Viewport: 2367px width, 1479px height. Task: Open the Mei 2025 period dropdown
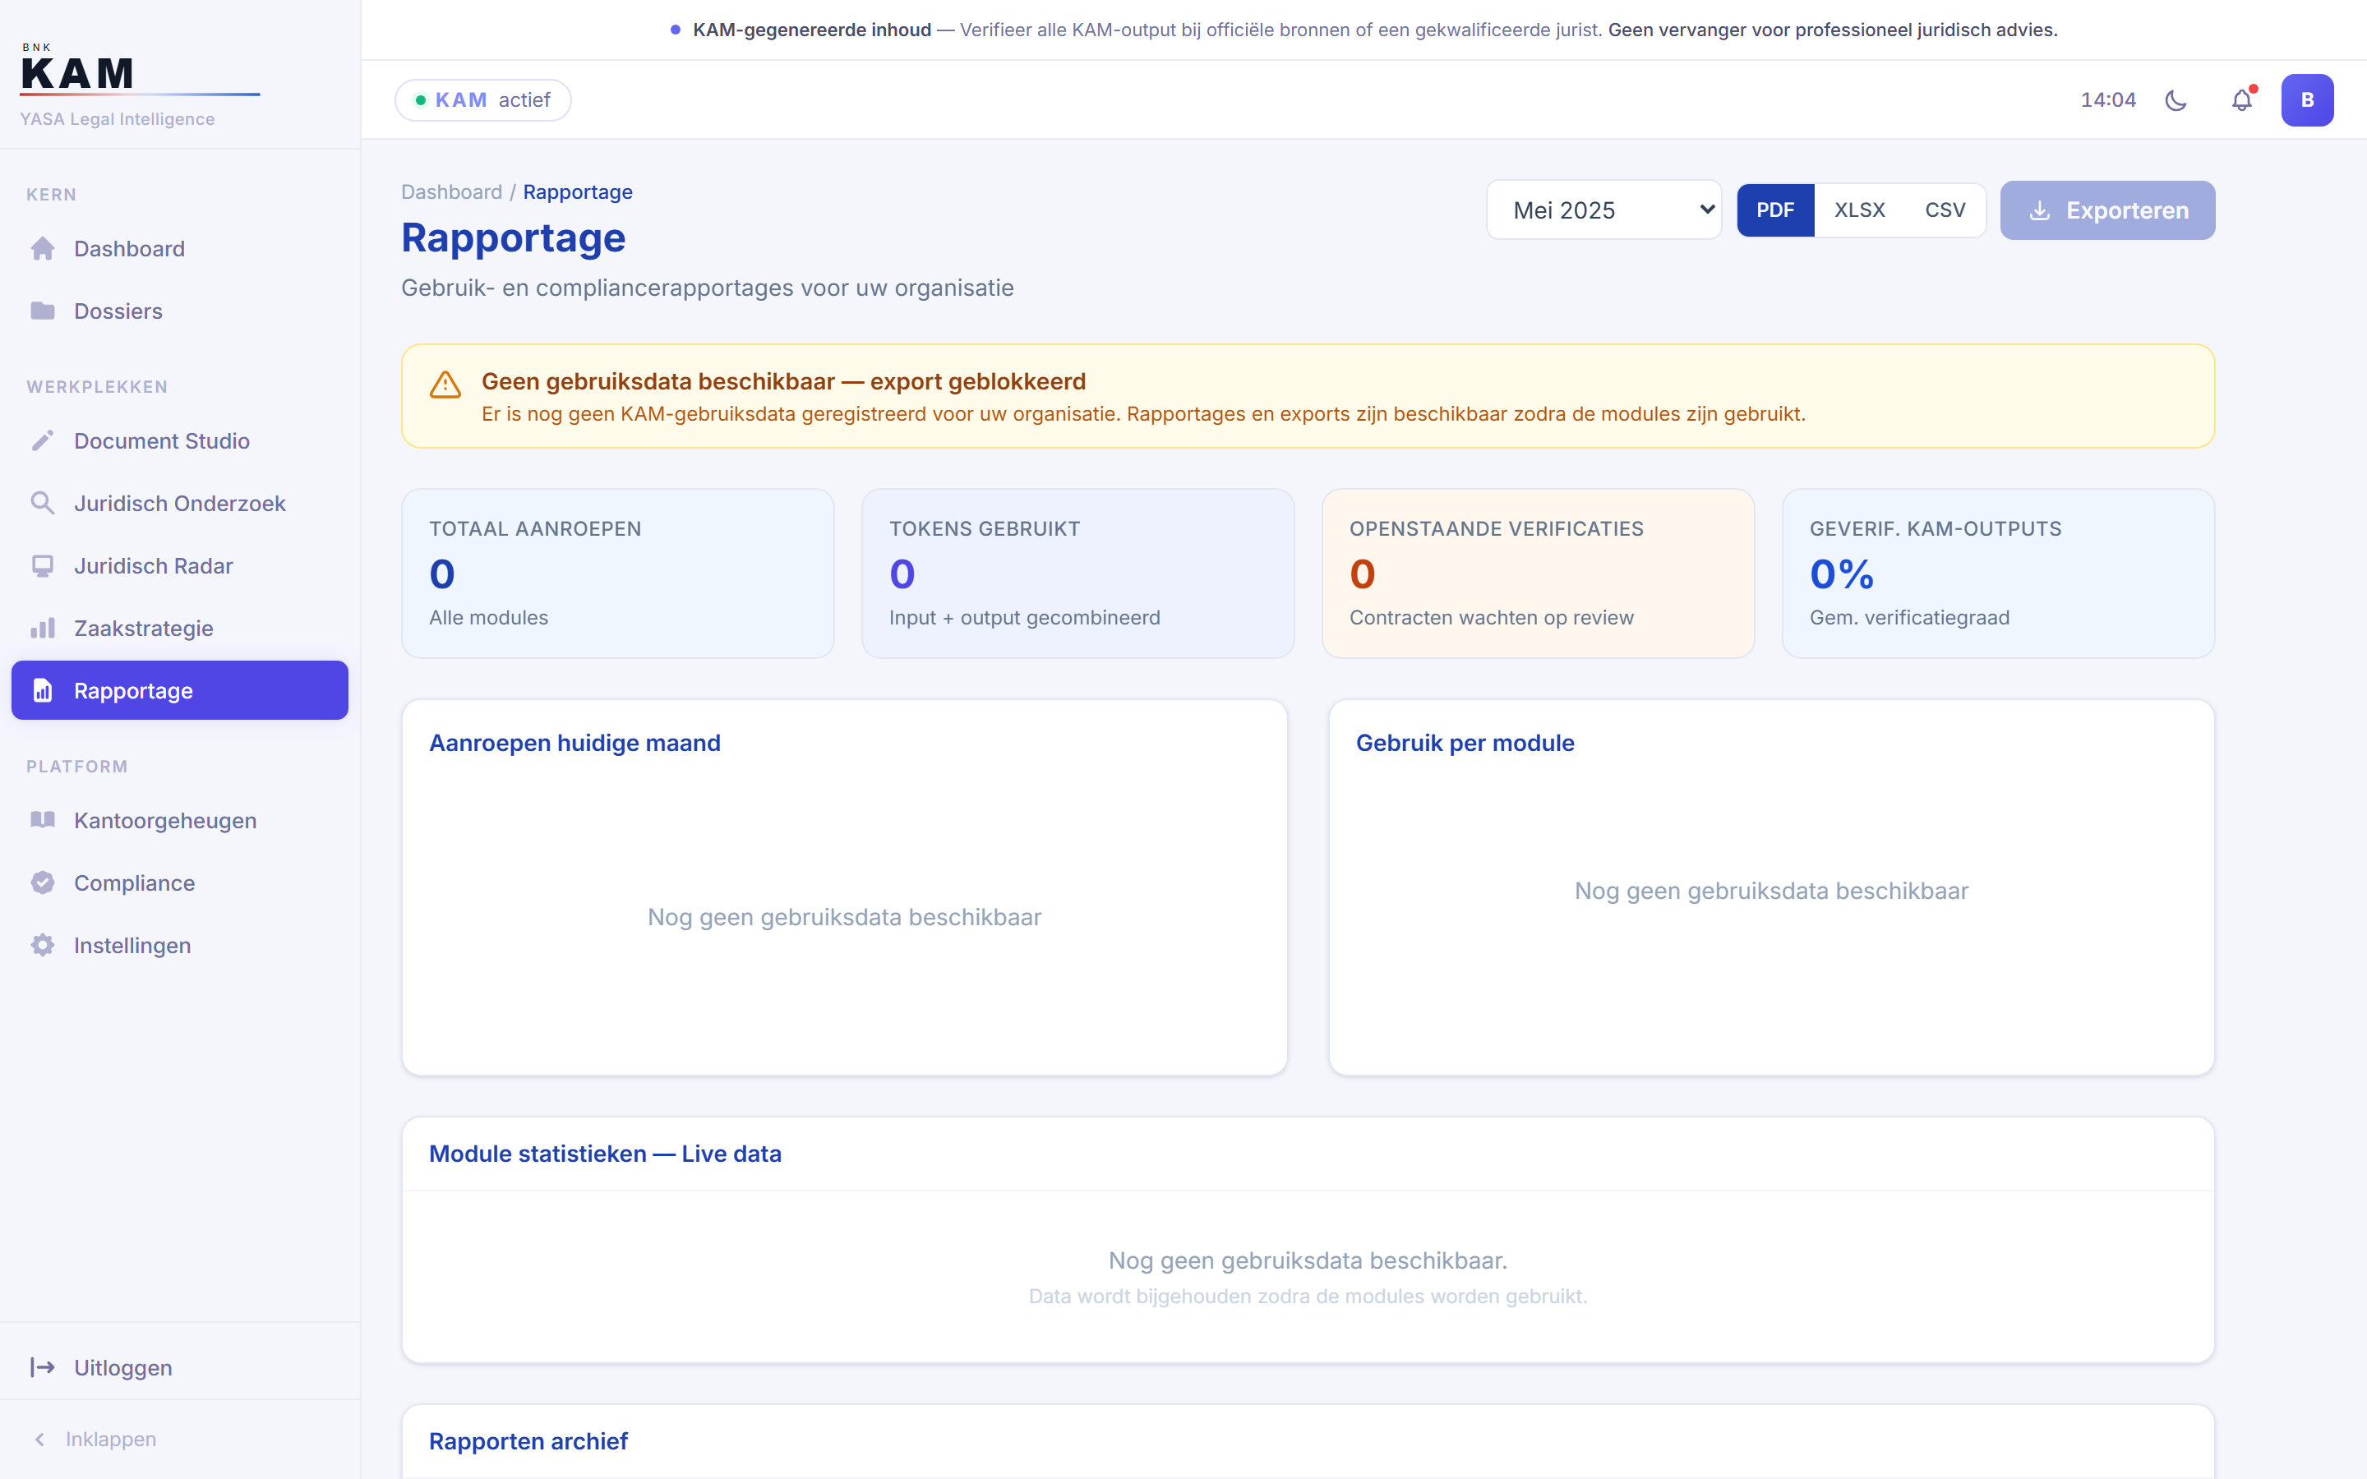pos(1604,210)
